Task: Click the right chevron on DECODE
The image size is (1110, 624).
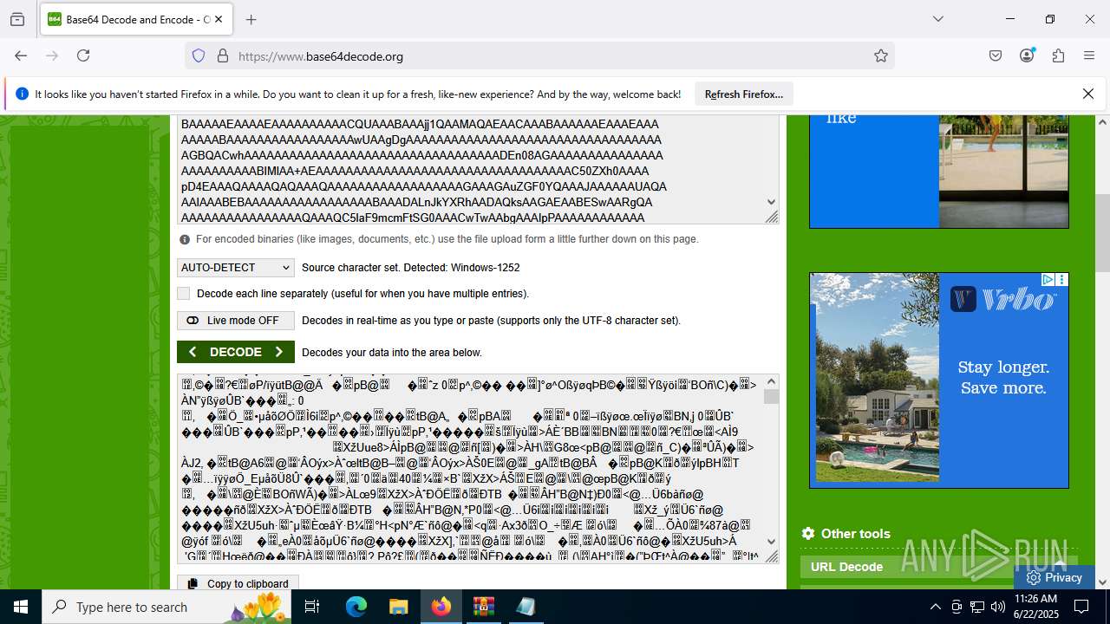Action: point(279,352)
